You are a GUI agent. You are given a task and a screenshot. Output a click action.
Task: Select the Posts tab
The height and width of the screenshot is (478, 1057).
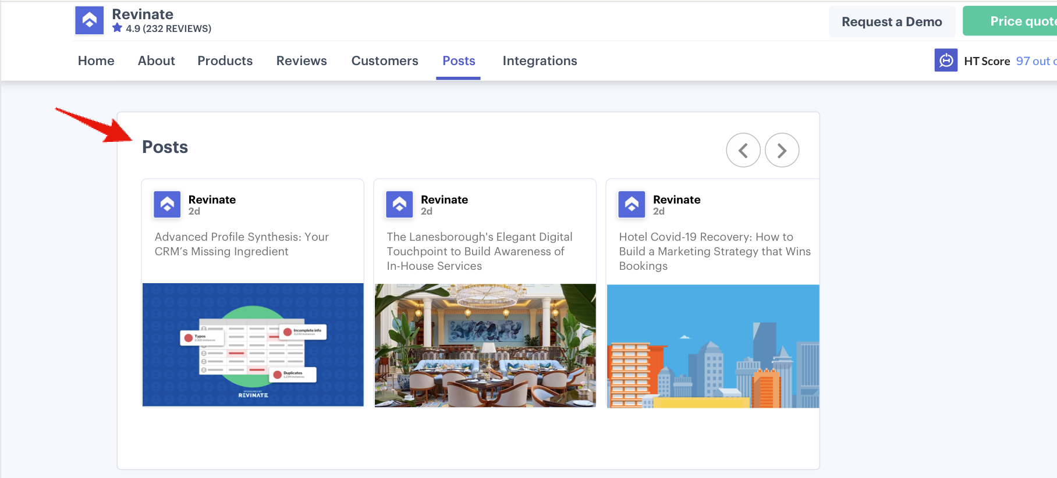(x=459, y=60)
